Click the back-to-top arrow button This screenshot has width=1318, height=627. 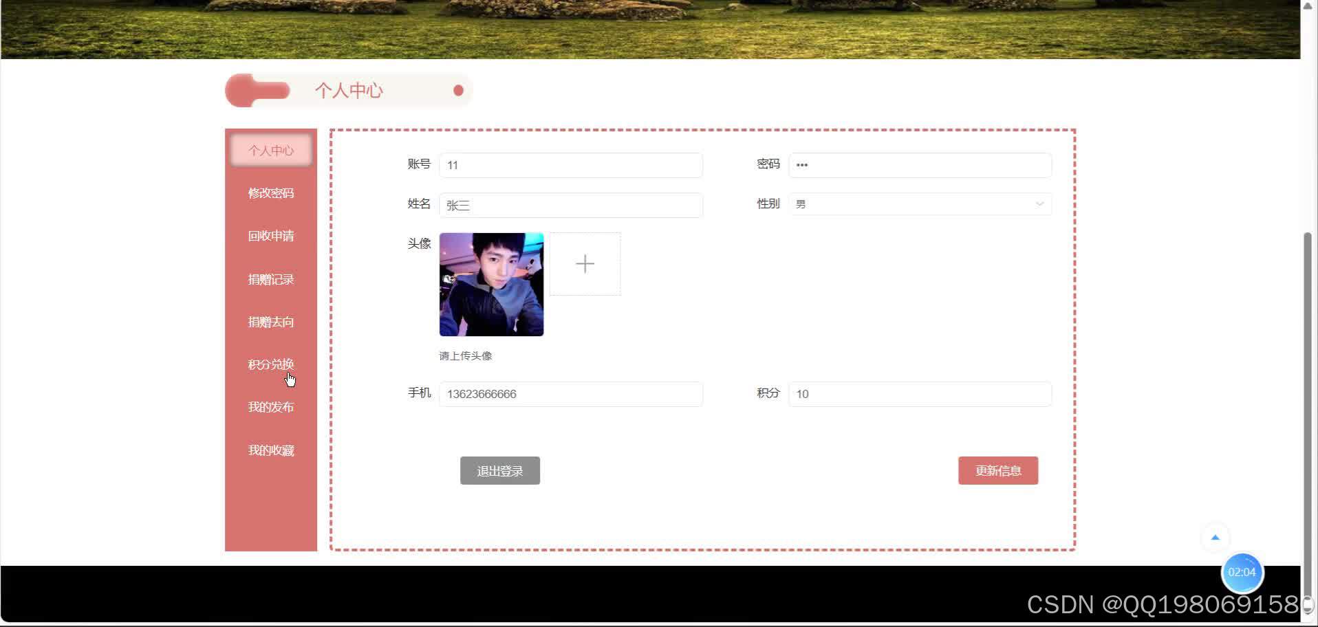coord(1215,538)
